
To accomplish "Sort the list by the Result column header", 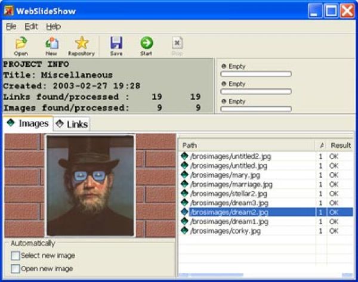I will (340, 145).
